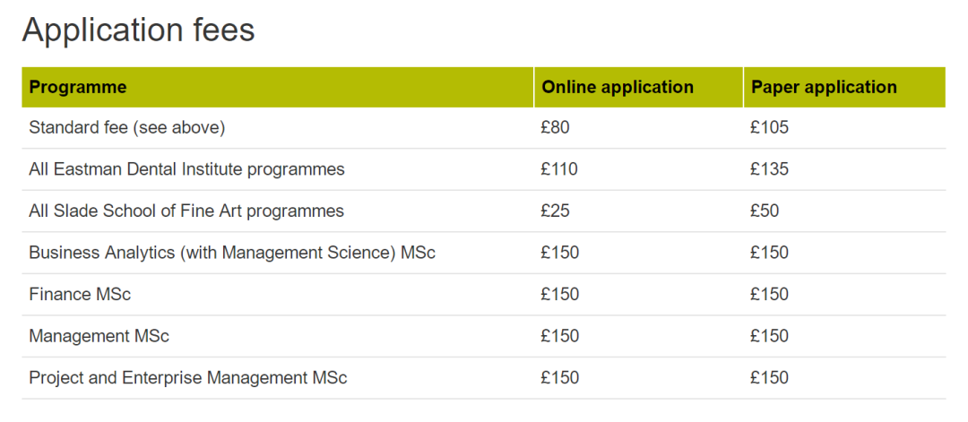
Task: Select the Paper application column header
Action: coord(824,87)
